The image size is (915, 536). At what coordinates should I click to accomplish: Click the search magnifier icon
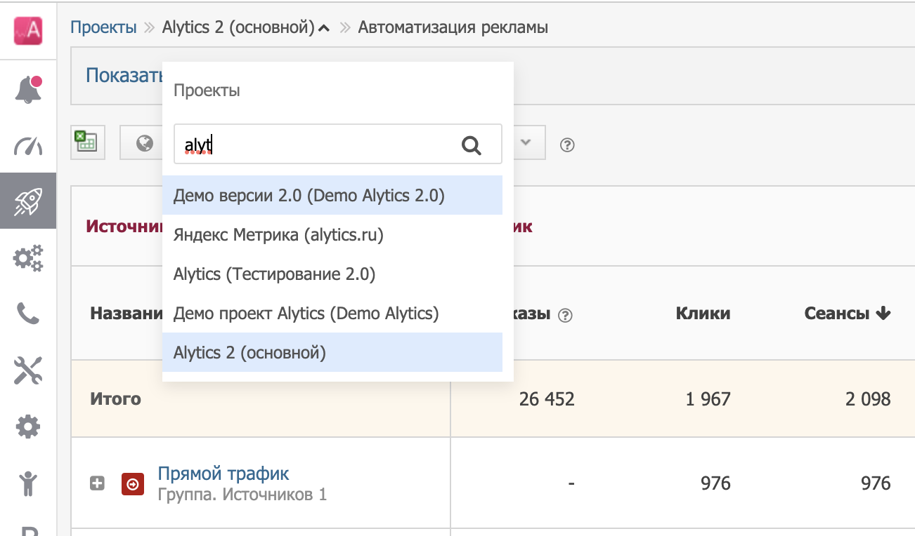click(472, 145)
